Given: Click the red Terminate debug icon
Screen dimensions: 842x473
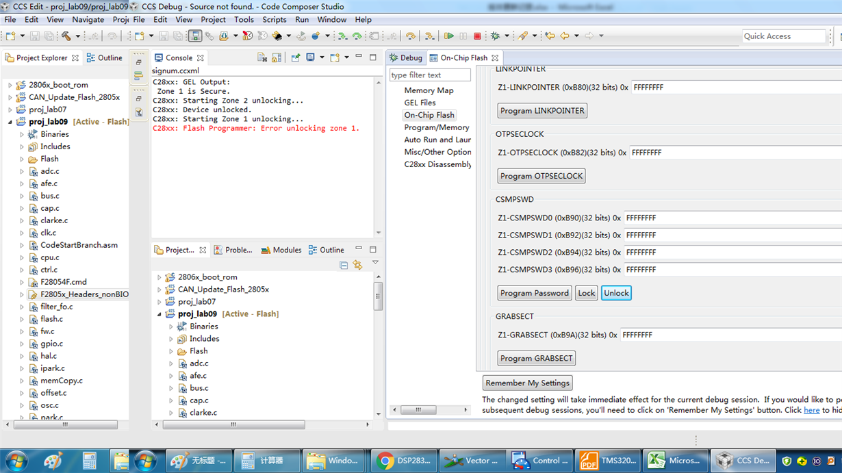Looking at the screenshot, I should pos(478,36).
